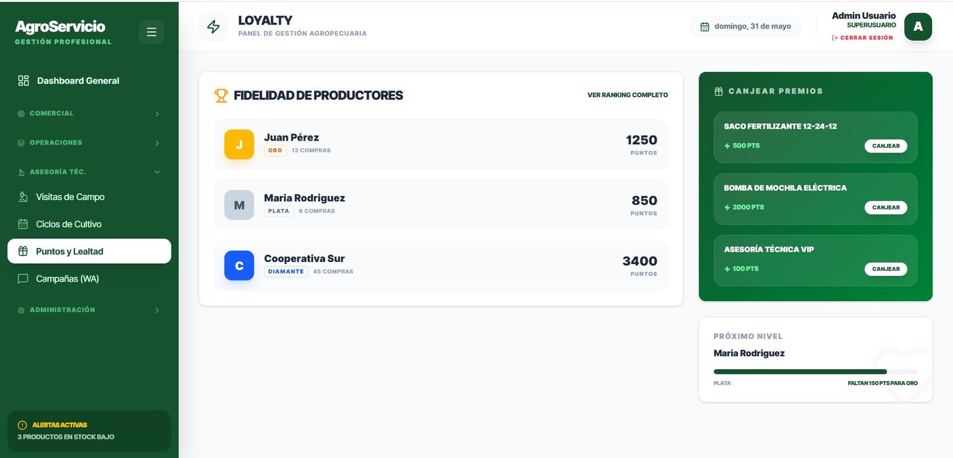Click the 45 COMPRAS label

(333, 272)
